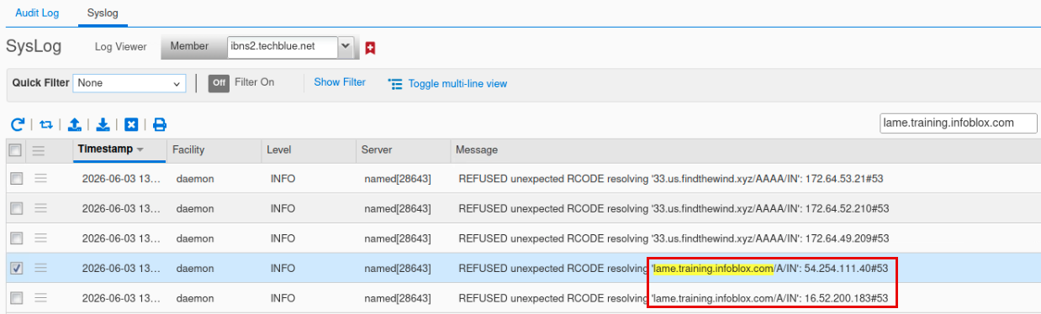Click the Toggle multi-line view icon
This screenshot has width=1041, height=314.
point(395,84)
